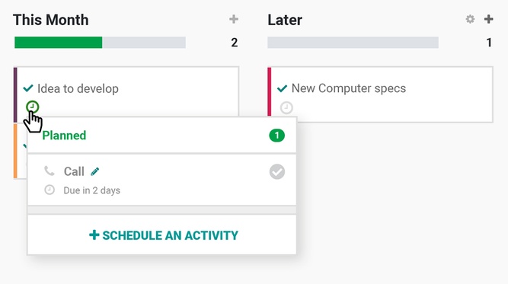508x284 pixels.
Task: Edit the Call activity with pencil icon
Action: tap(95, 171)
